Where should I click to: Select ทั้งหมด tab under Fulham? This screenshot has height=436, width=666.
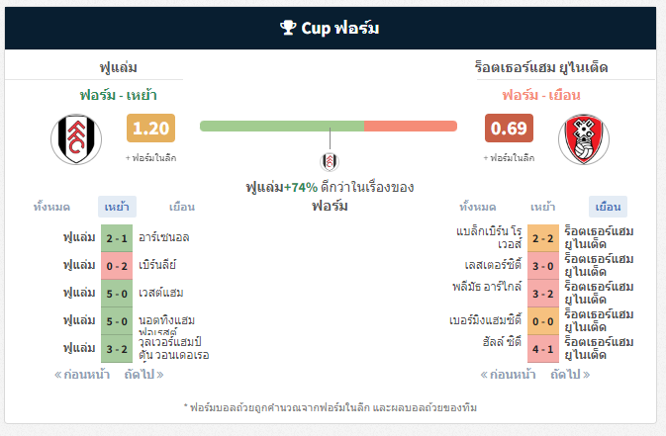(x=51, y=207)
